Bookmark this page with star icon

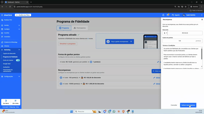(186, 7)
